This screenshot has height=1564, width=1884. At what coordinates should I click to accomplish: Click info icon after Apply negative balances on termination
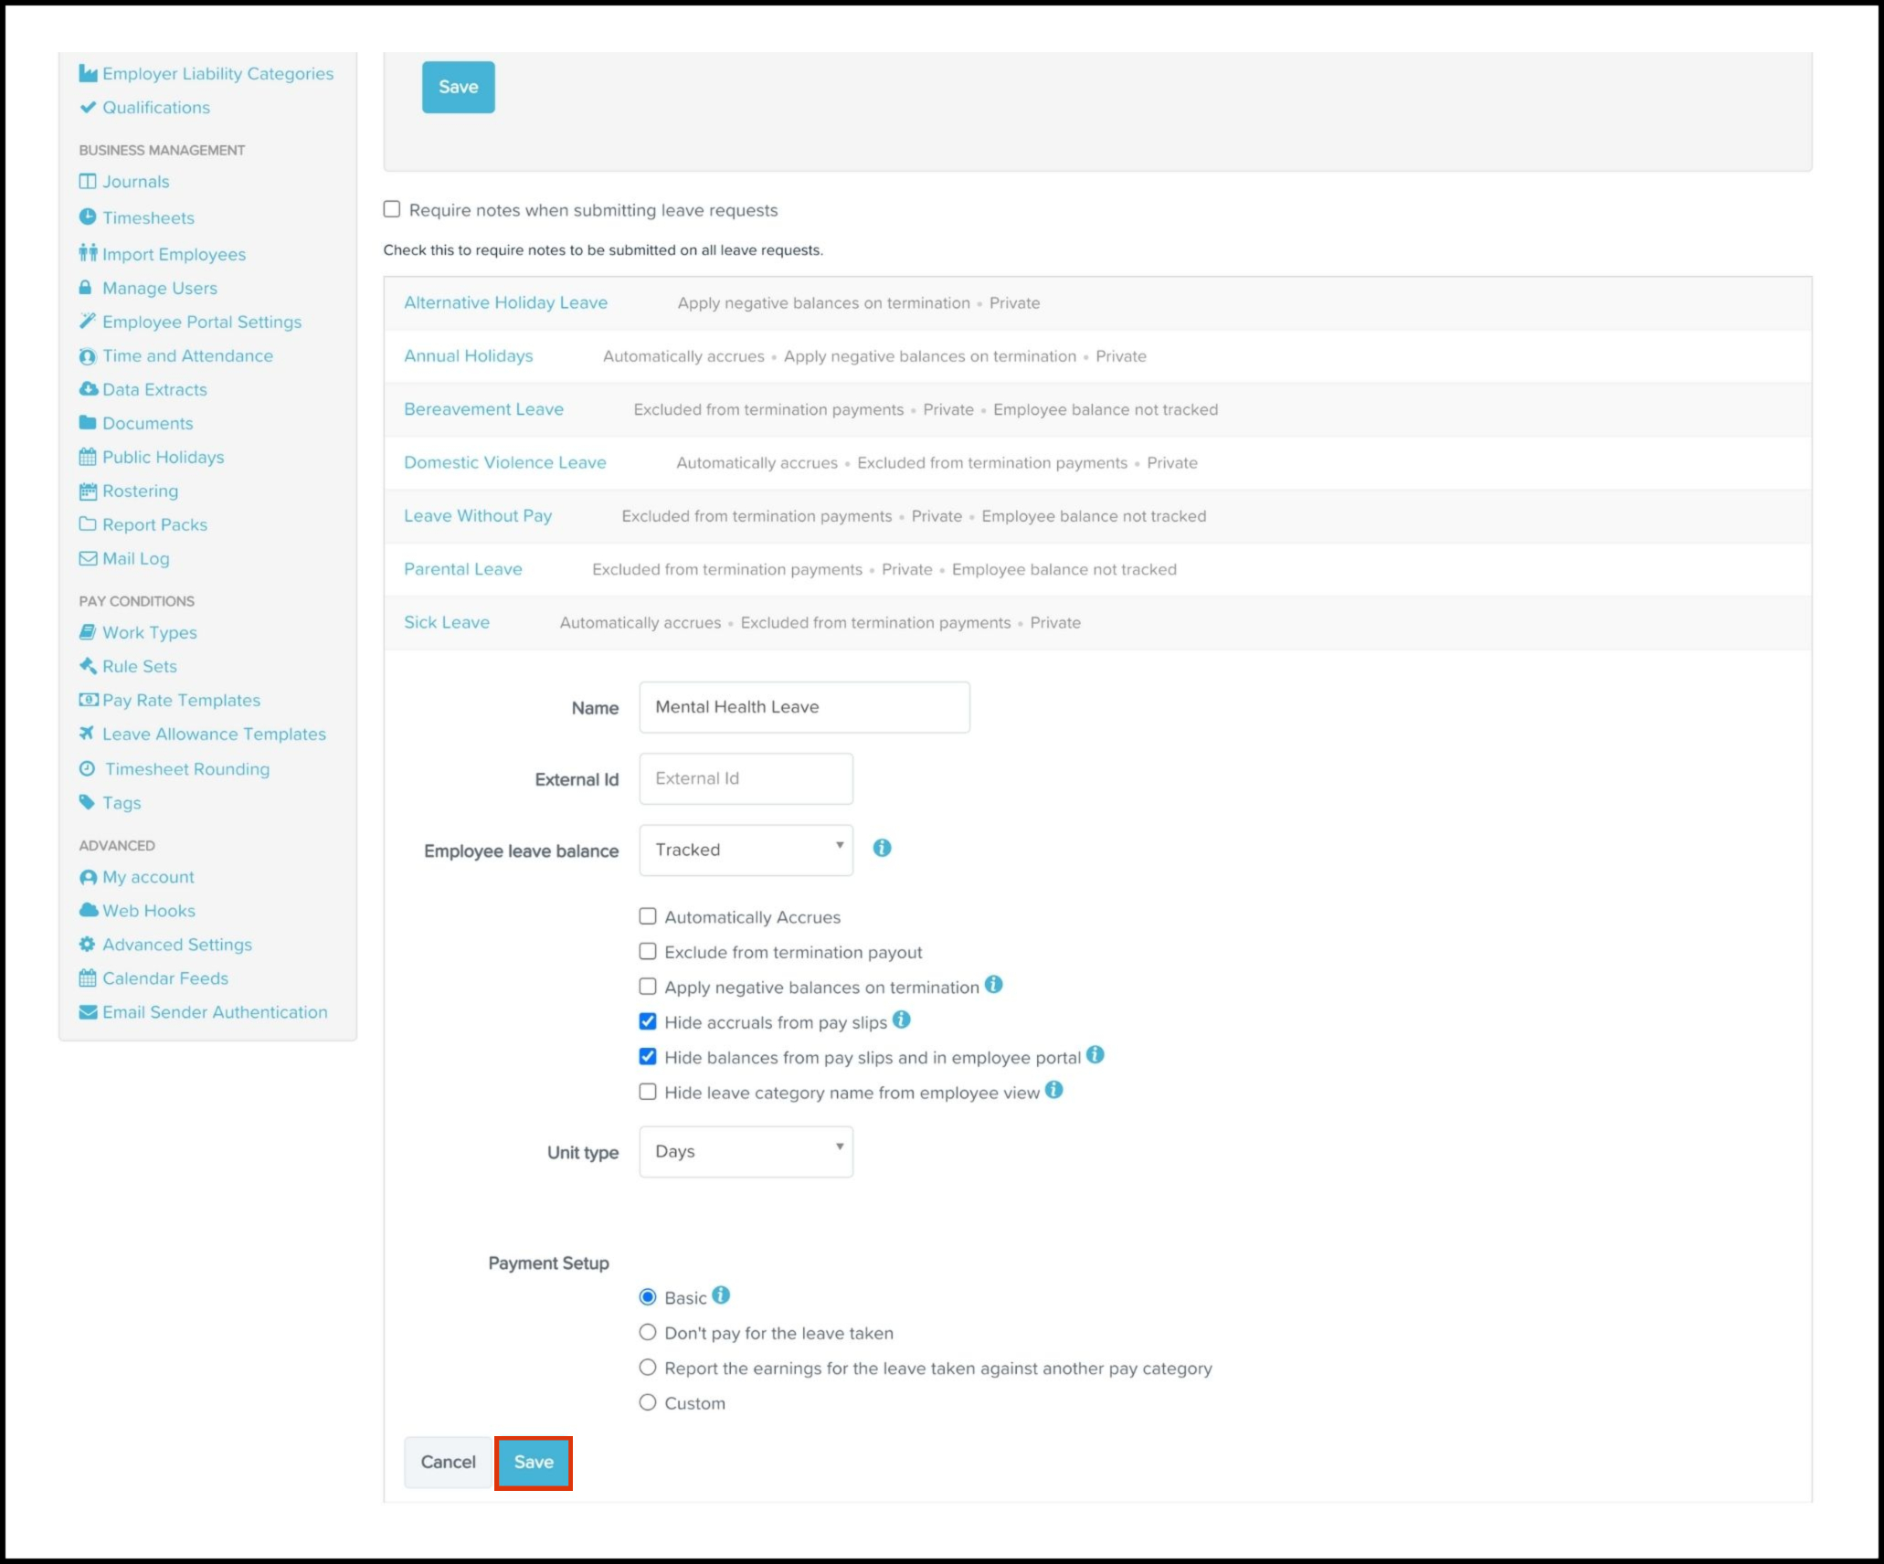pyautogui.click(x=994, y=985)
